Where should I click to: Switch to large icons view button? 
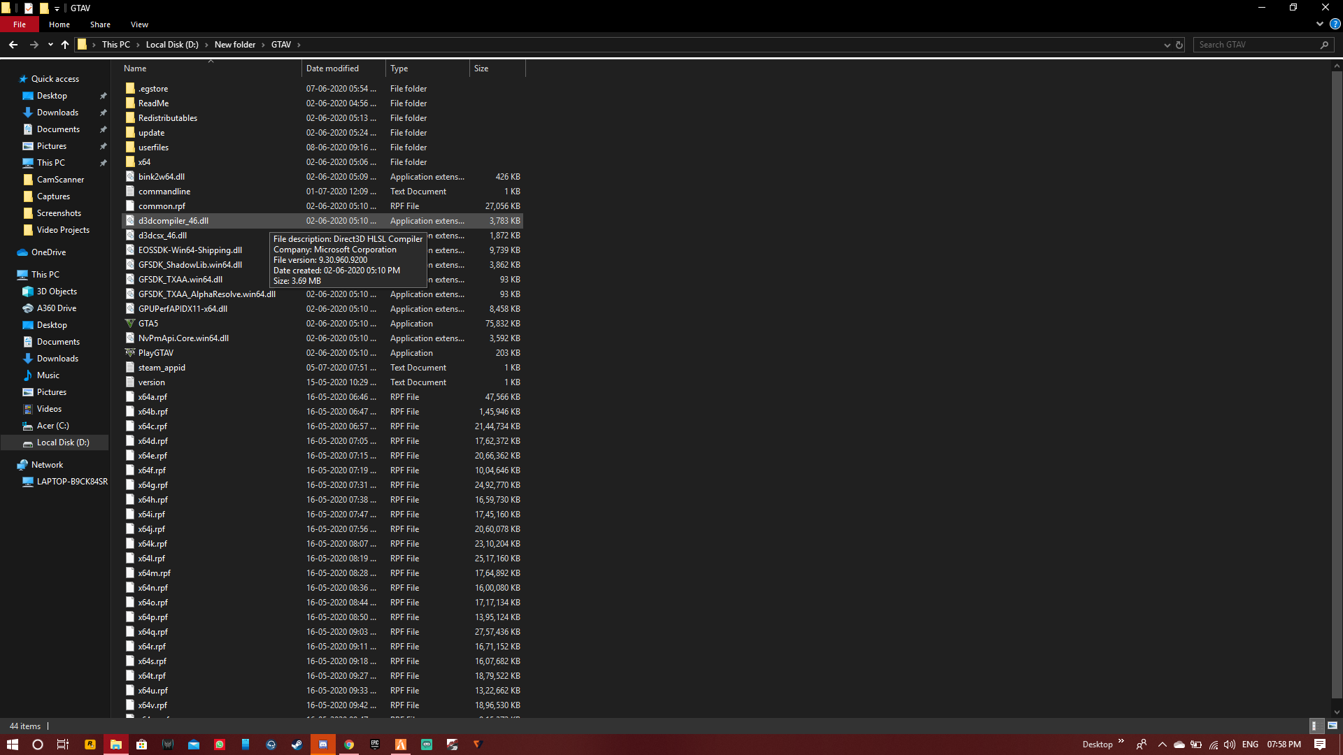(1332, 726)
